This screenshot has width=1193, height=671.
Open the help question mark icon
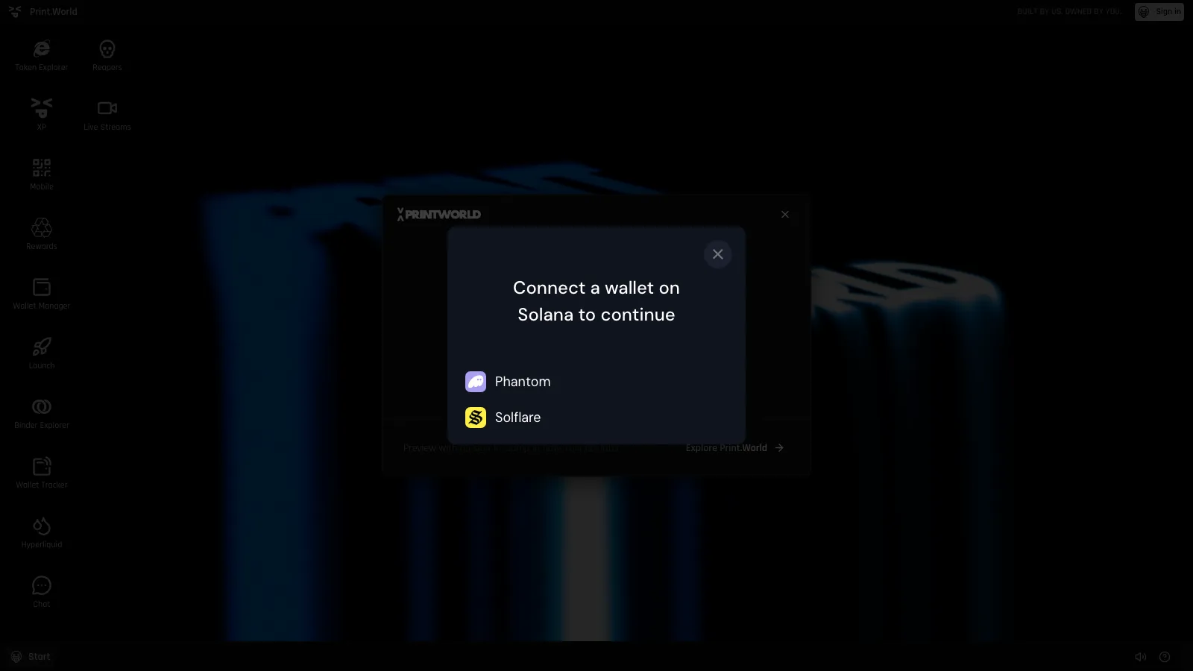[x=1165, y=657]
